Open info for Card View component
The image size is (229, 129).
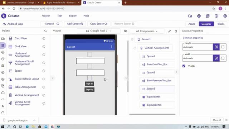click(x=44, y=38)
